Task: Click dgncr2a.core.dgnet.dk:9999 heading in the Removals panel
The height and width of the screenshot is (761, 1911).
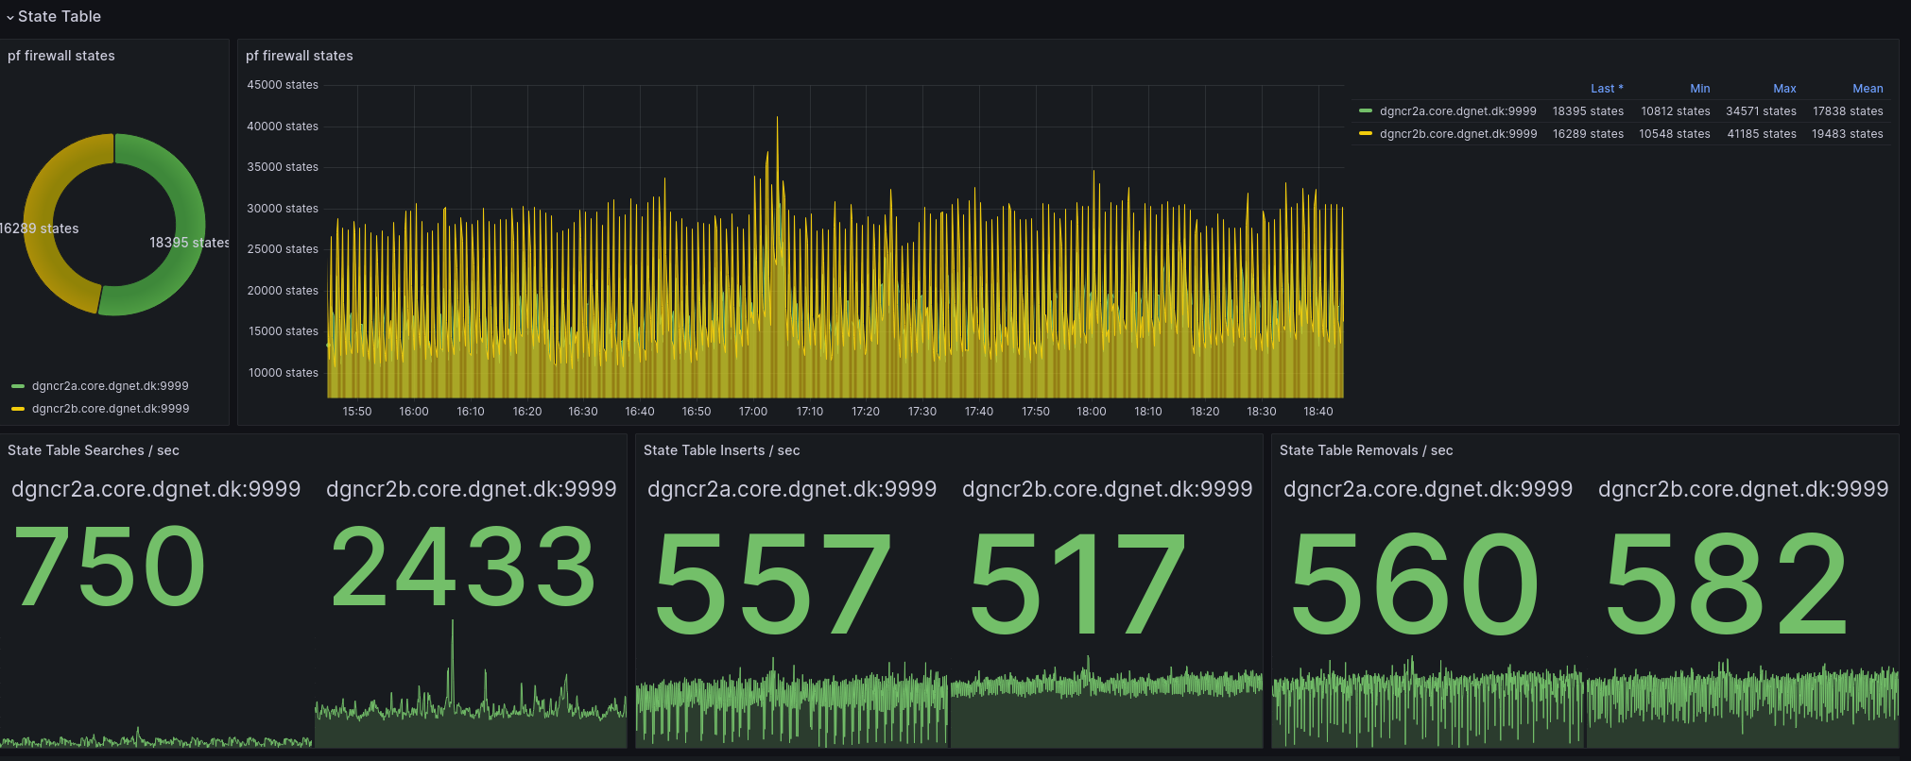Action: tap(1428, 489)
